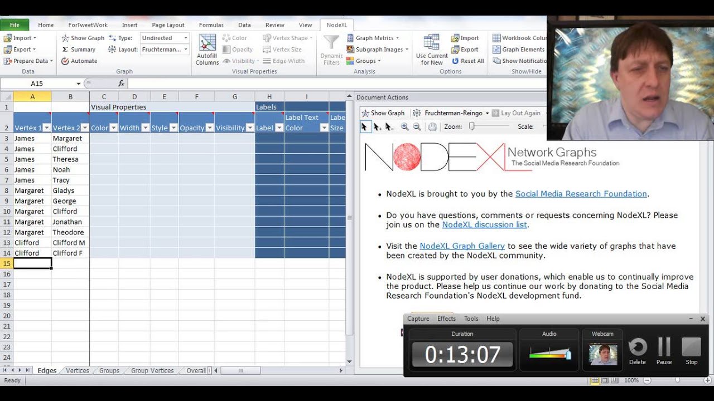Image resolution: width=714 pixels, height=401 pixels.
Task: Click the Name Box showing A15
Action: click(x=37, y=84)
